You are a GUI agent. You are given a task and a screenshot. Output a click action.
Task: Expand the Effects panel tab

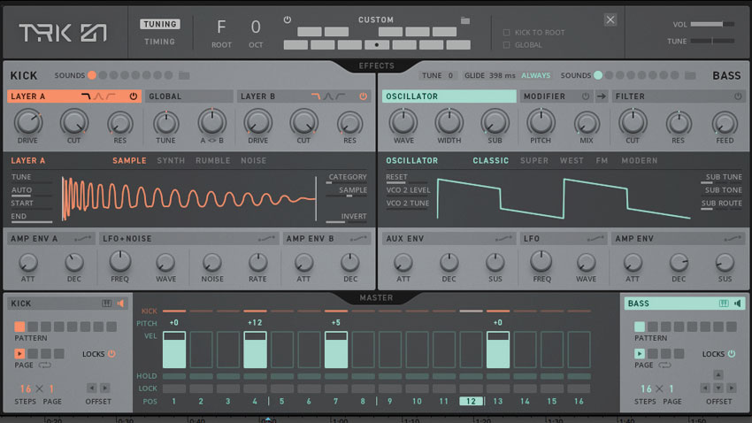[x=376, y=65]
